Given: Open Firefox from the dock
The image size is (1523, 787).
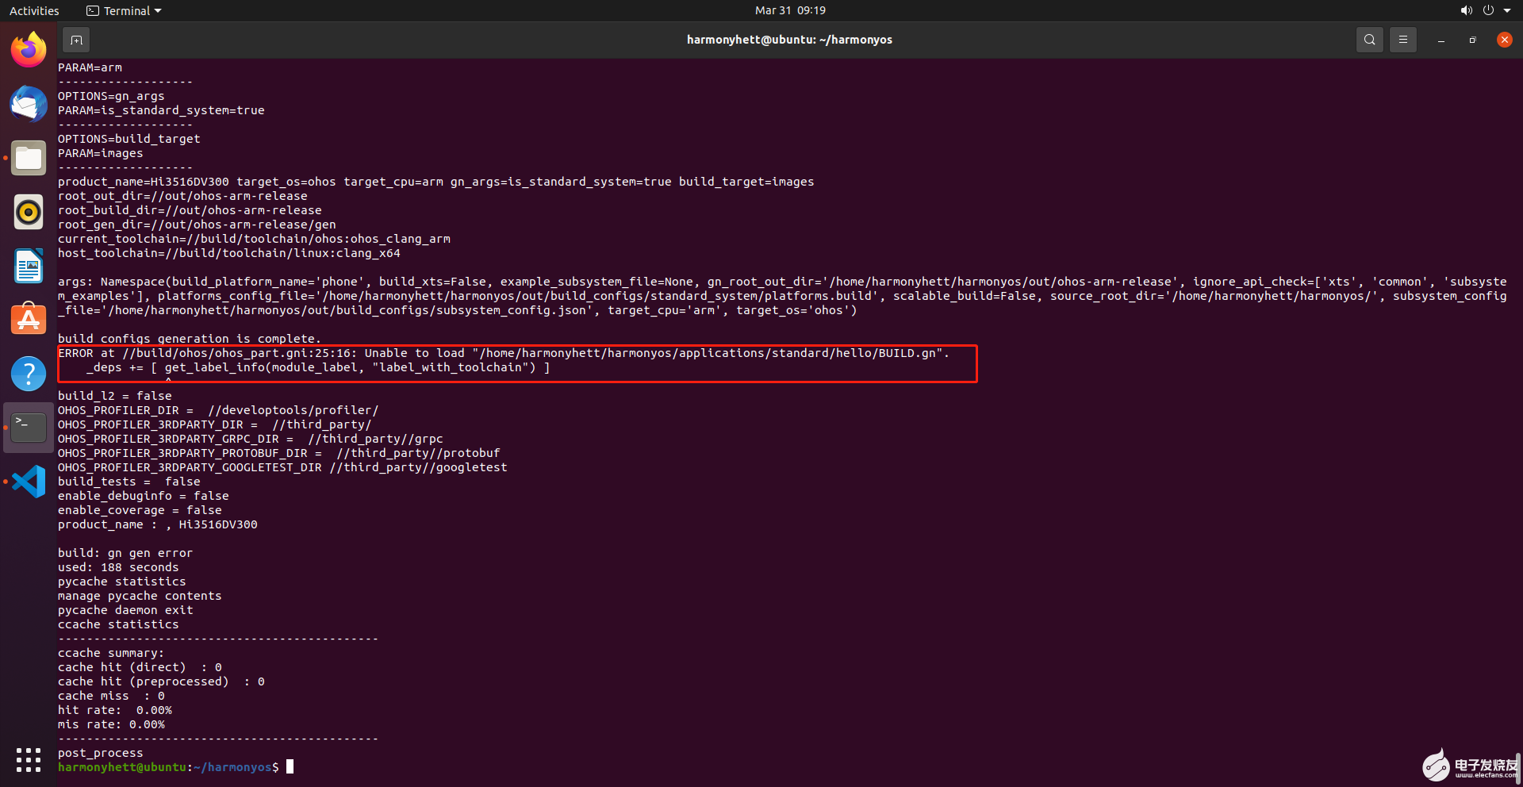Looking at the screenshot, I should pos(29,50).
